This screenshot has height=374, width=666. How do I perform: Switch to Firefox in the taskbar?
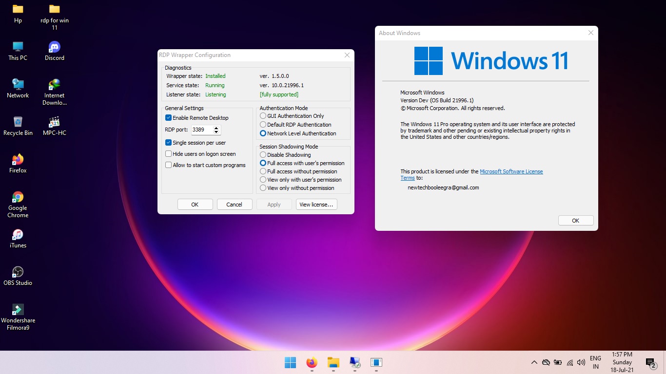(x=312, y=362)
